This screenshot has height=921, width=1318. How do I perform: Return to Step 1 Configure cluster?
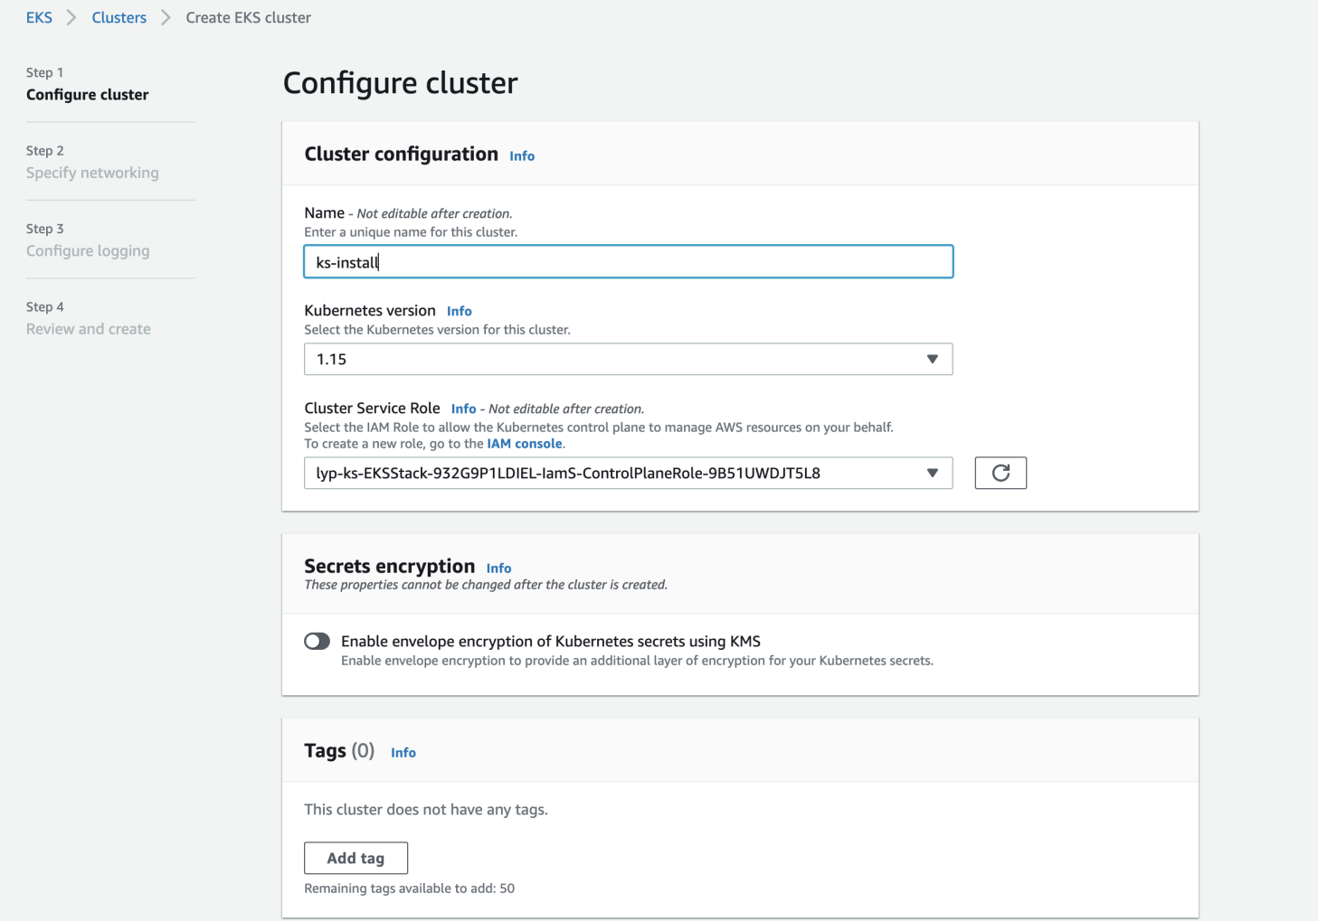tap(88, 94)
